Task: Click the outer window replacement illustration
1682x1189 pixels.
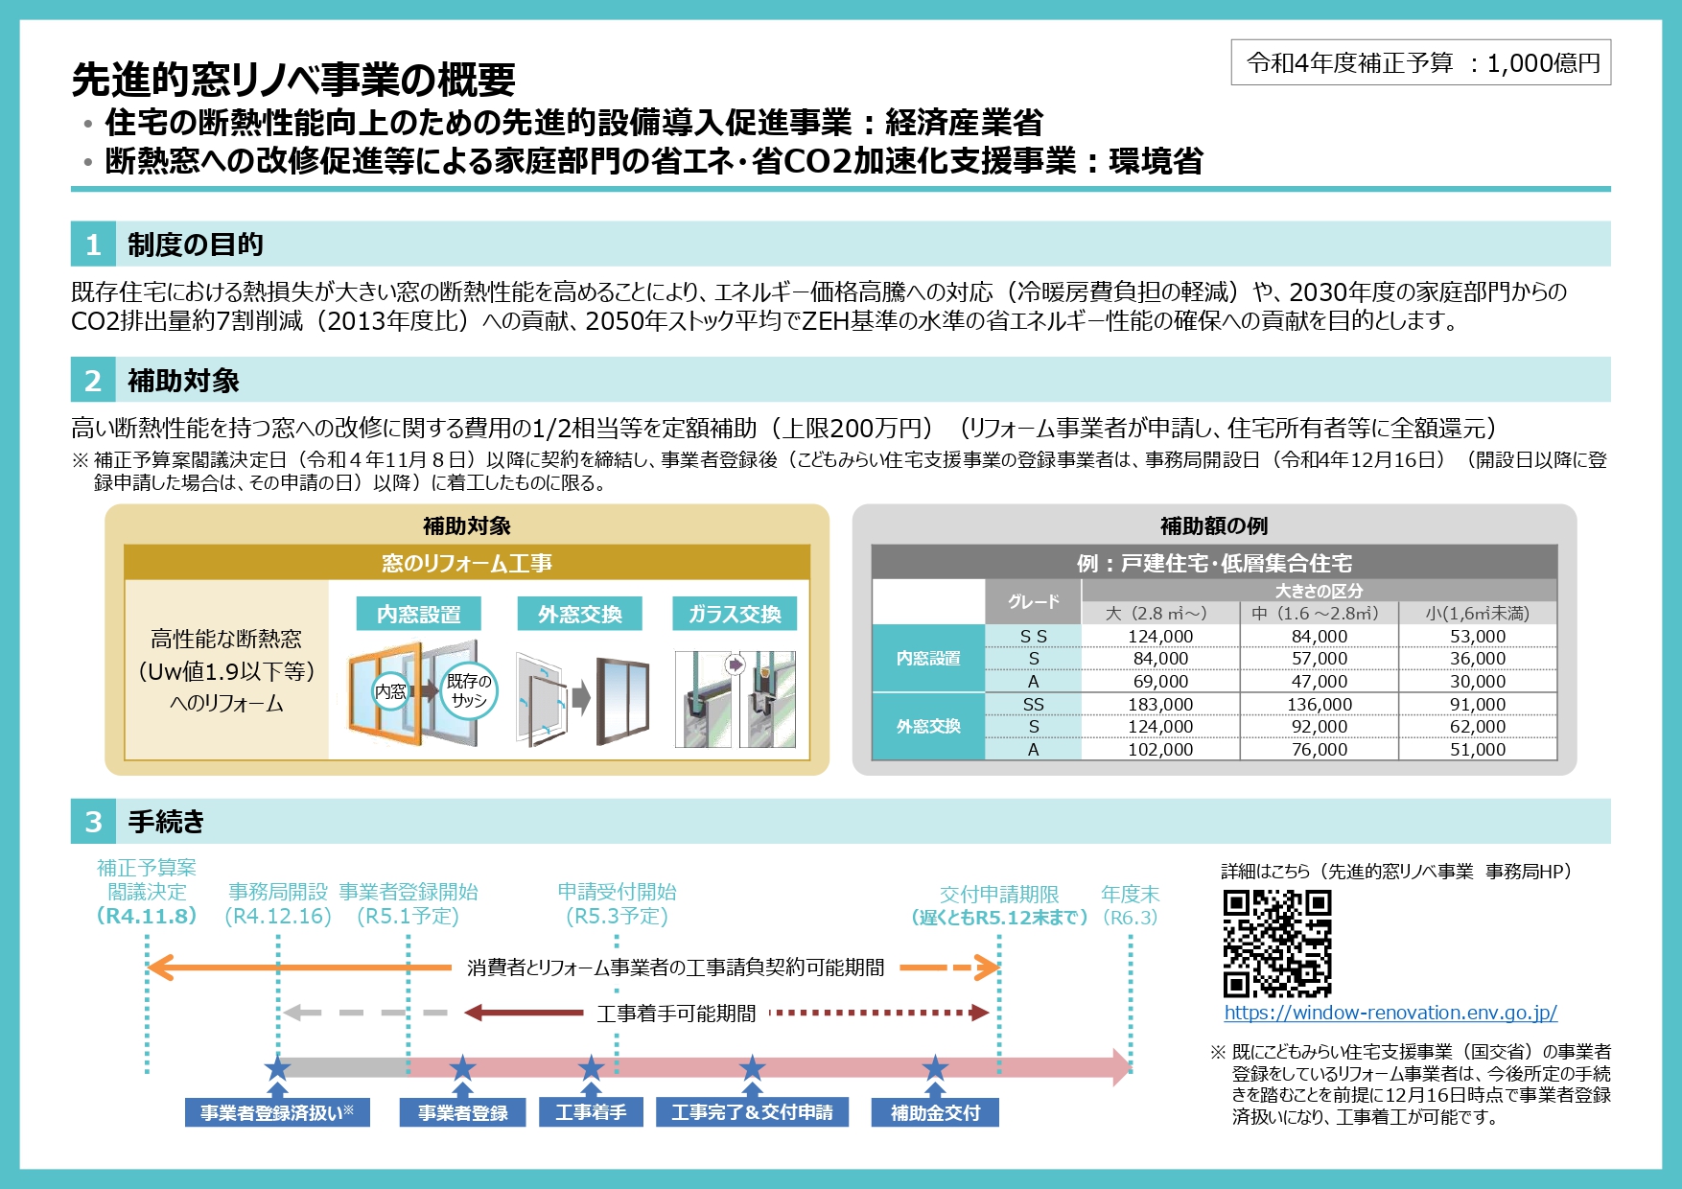Action: pyautogui.click(x=581, y=698)
